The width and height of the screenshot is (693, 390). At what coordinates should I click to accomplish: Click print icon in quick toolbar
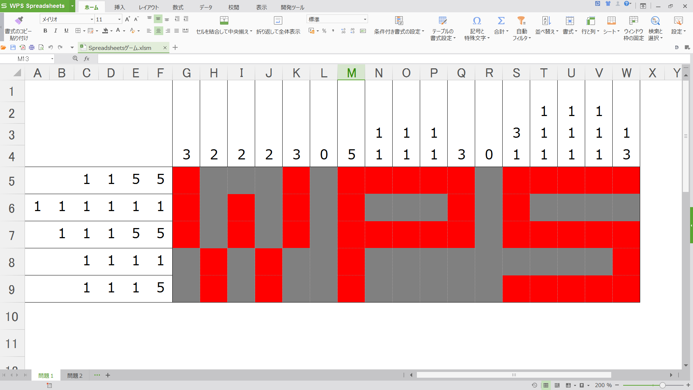(x=32, y=47)
